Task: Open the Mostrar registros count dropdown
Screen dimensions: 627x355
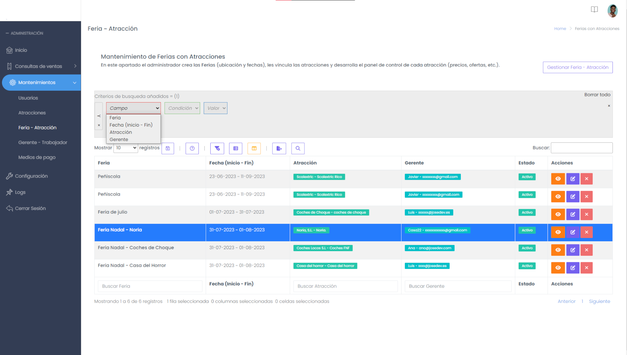Action: pos(126,148)
